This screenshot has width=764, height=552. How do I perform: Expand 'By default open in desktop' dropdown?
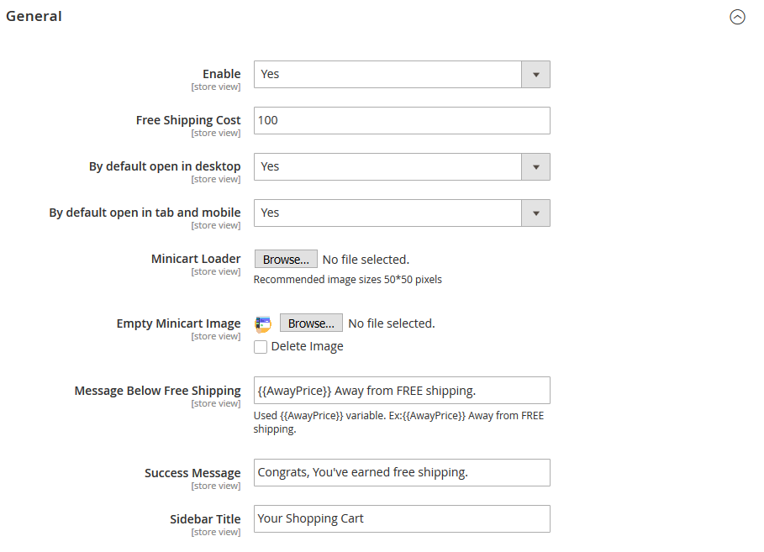402,166
